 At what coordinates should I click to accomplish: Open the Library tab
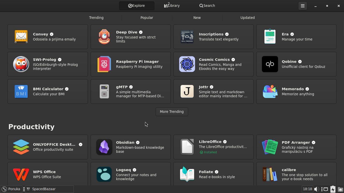[x=172, y=6]
